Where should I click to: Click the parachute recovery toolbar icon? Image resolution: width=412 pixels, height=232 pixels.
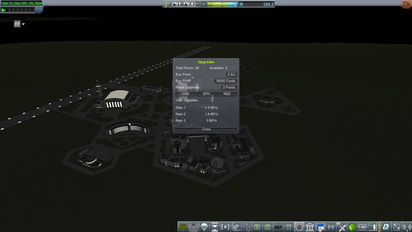coord(204,227)
